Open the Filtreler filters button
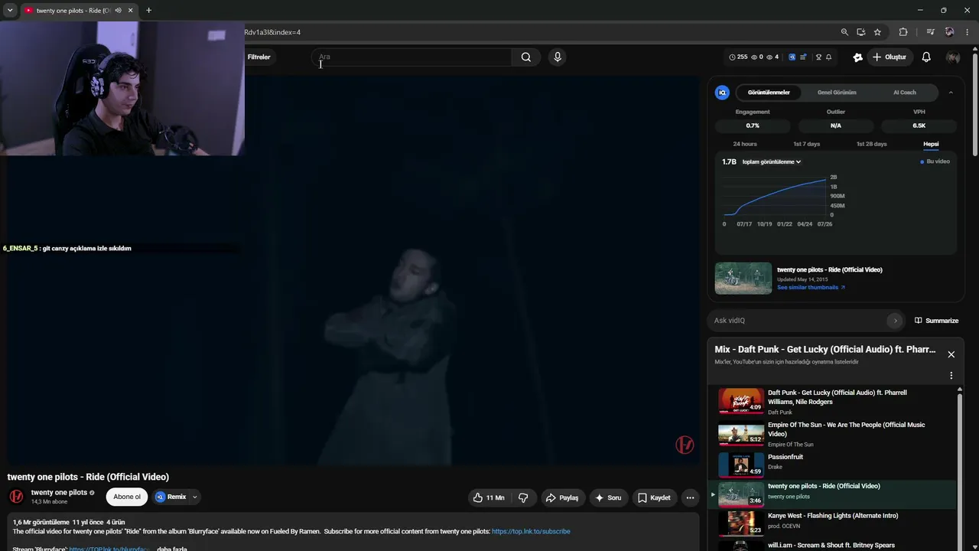Viewport: 979px width, 551px height. 259,57
